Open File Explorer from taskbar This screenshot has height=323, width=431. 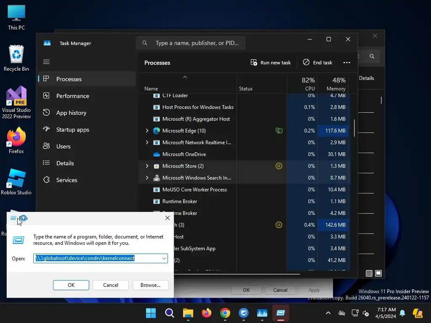[188, 313]
